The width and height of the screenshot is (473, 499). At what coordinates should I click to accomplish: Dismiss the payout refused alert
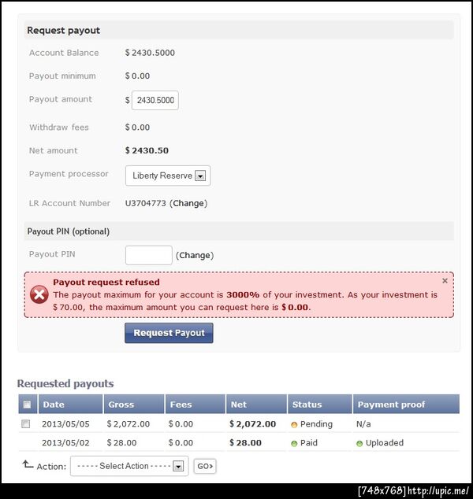point(445,280)
